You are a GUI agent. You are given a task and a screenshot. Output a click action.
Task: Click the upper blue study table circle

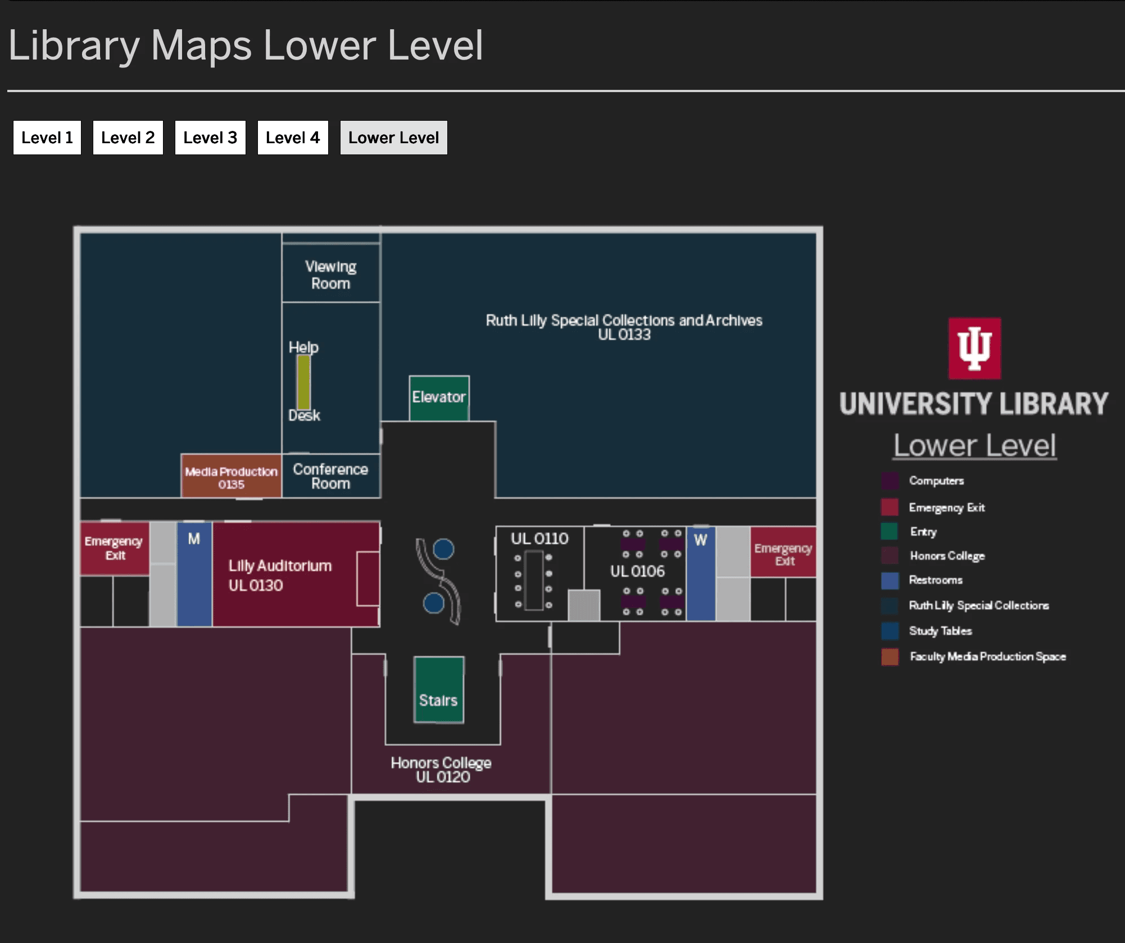point(443,549)
